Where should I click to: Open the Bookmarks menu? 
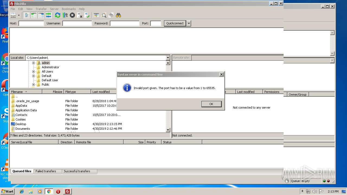point(69,9)
